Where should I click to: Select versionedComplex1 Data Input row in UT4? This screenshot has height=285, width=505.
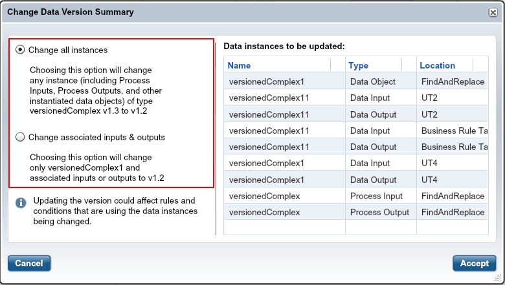355,164
